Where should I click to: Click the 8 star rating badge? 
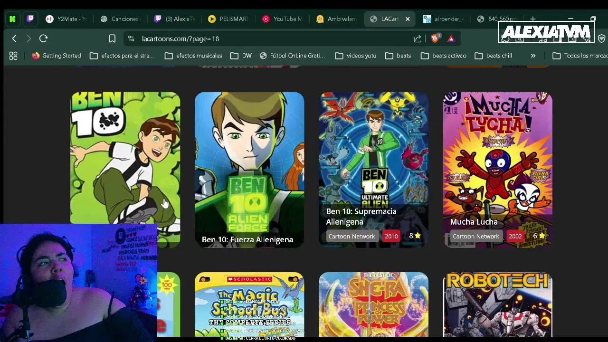(x=415, y=236)
